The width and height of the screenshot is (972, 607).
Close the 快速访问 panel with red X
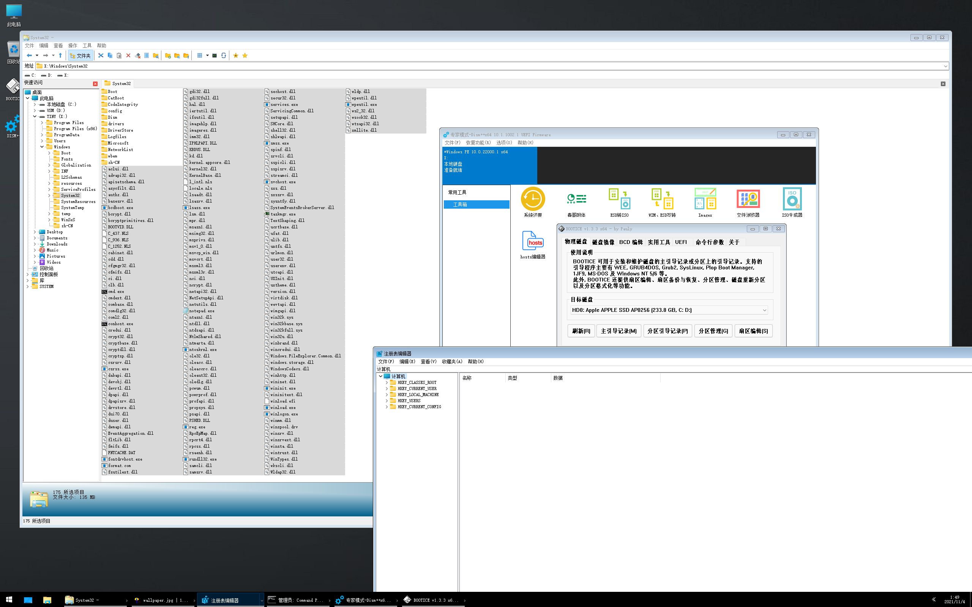click(x=95, y=83)
